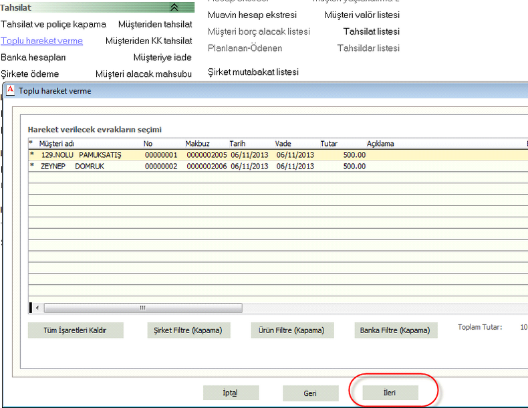Open Ürün Filtre (Kapama) button
This screenshot has height=408, width=528.
click(291, 330)
